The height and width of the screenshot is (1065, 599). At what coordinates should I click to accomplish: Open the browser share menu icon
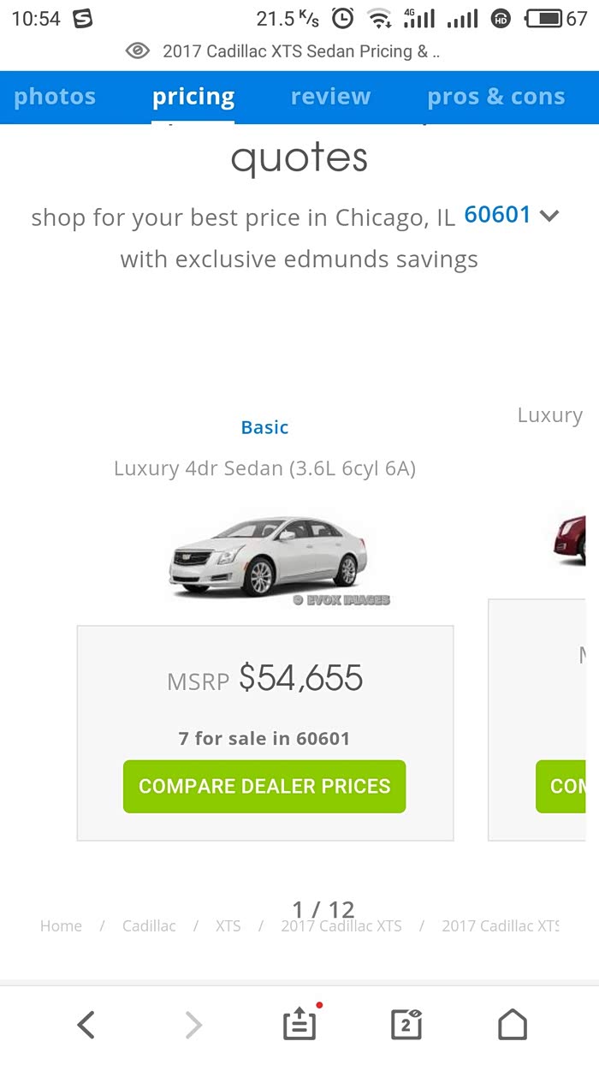click(299, 1024)
